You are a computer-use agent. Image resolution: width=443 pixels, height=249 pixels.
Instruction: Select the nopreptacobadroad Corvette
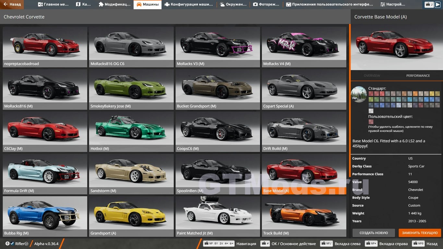[x=45, y=47]
